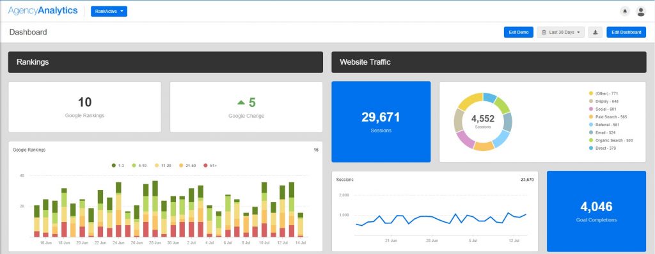Click the 14 Jul axis label in rankings chart
655x254 pixels.
300,242
